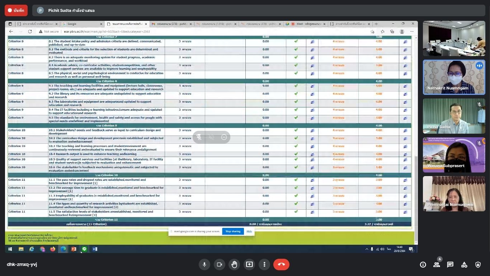Open the chat panel
The width and height of the screenshot is (490, 276).
click(450, 264)
